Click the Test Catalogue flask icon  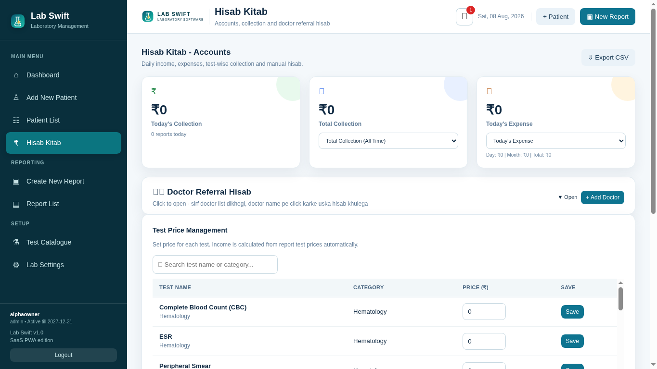(16, 242)
